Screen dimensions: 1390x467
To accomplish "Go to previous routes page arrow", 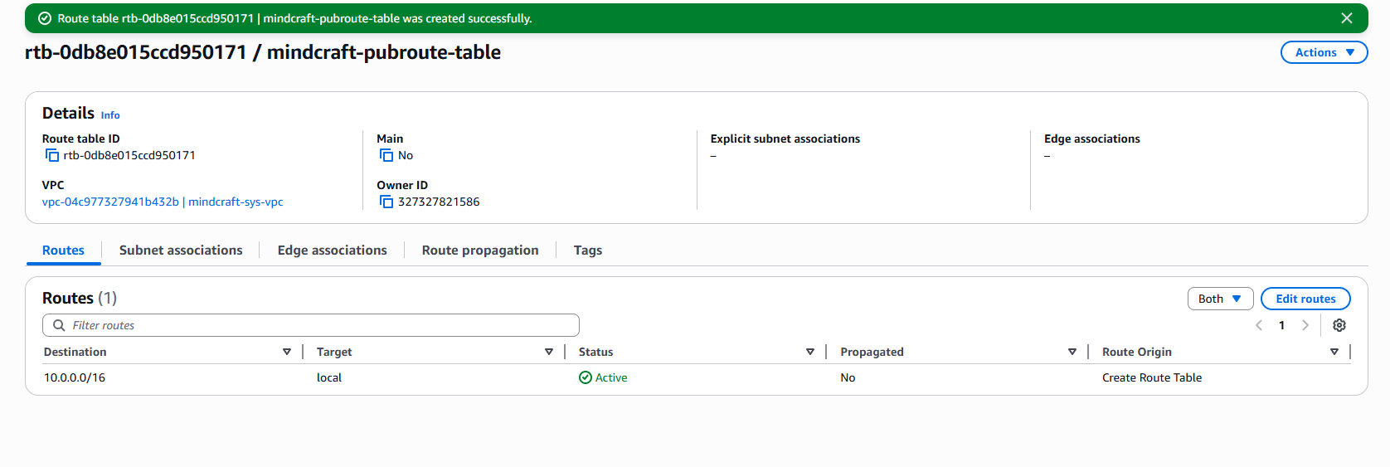I will pyautogui.click(x=1259, y=325).
